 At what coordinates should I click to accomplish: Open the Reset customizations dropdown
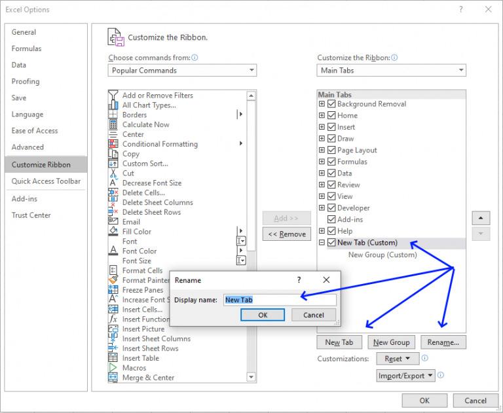click(398, 359)
